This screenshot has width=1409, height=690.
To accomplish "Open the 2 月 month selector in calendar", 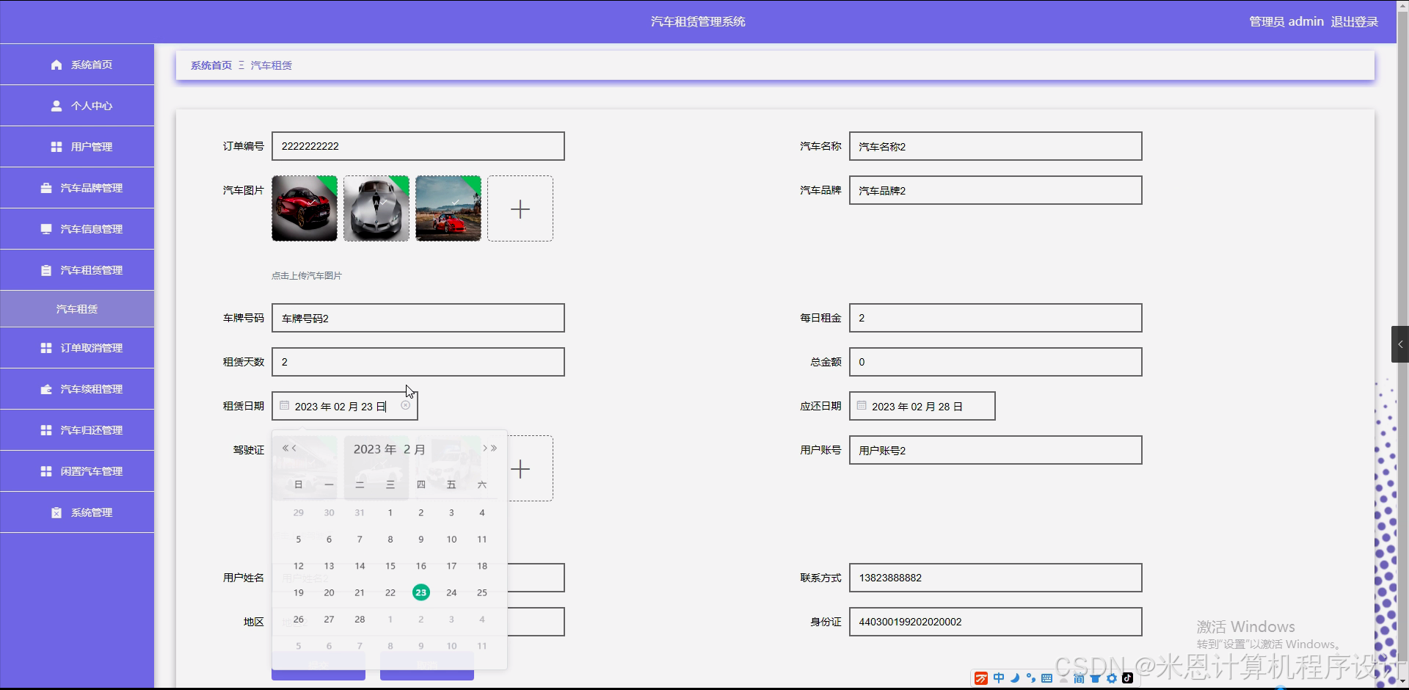I will coord(415,449).
